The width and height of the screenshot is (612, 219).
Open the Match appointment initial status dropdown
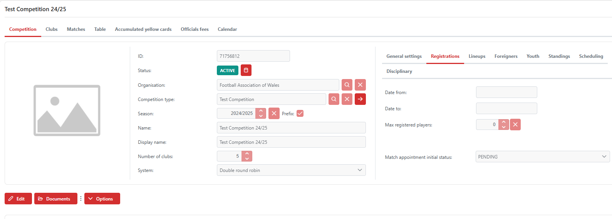click(543, 157)
